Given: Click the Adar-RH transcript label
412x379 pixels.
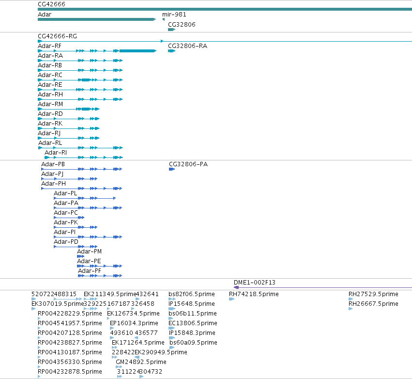Looking at the screenshot, I should tap(50, 95).
